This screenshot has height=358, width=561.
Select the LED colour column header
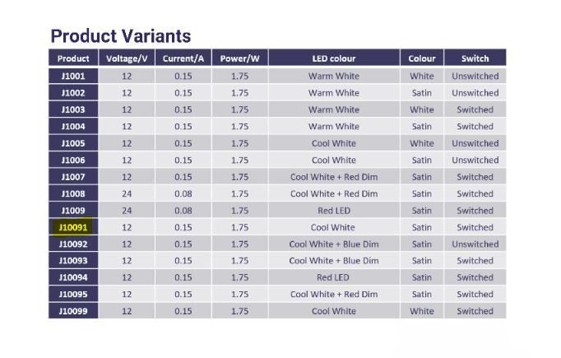click(333, 58)
